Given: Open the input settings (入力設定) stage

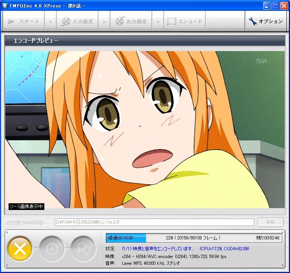Looking at the screenshot, I should coord(77,21).
